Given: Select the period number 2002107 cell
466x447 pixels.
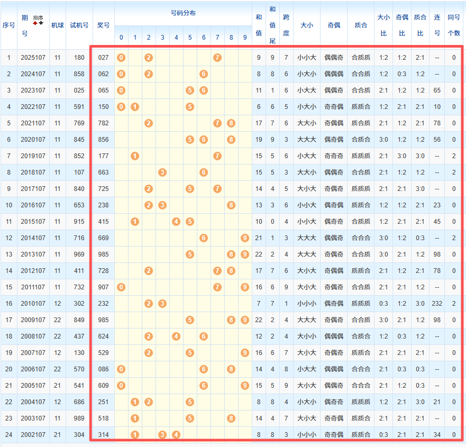Looking at the screenshot, I should [x=33, y=435].
